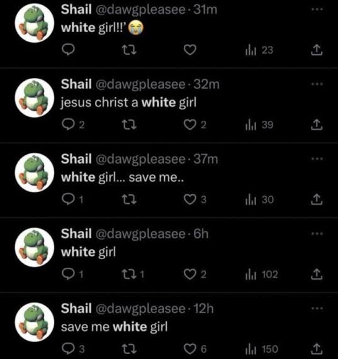This screenshot has height=359, width=338.
Task: Retweet the 'jesus christ a white girl' tweet
Action: click(129, 124)
